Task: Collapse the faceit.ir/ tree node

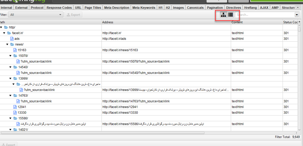Action: coord(4,33)
